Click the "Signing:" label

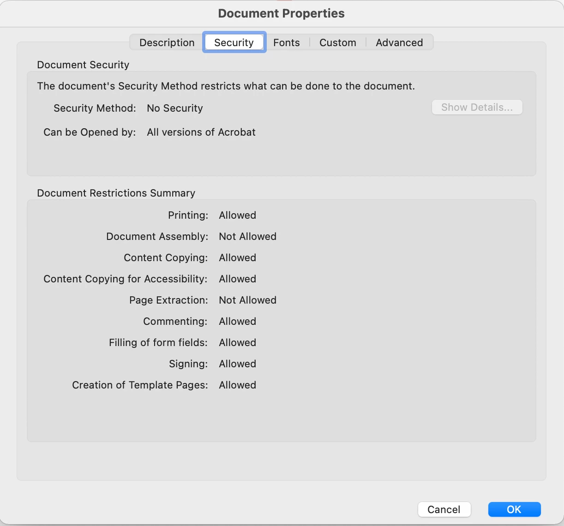click(188, 364)
